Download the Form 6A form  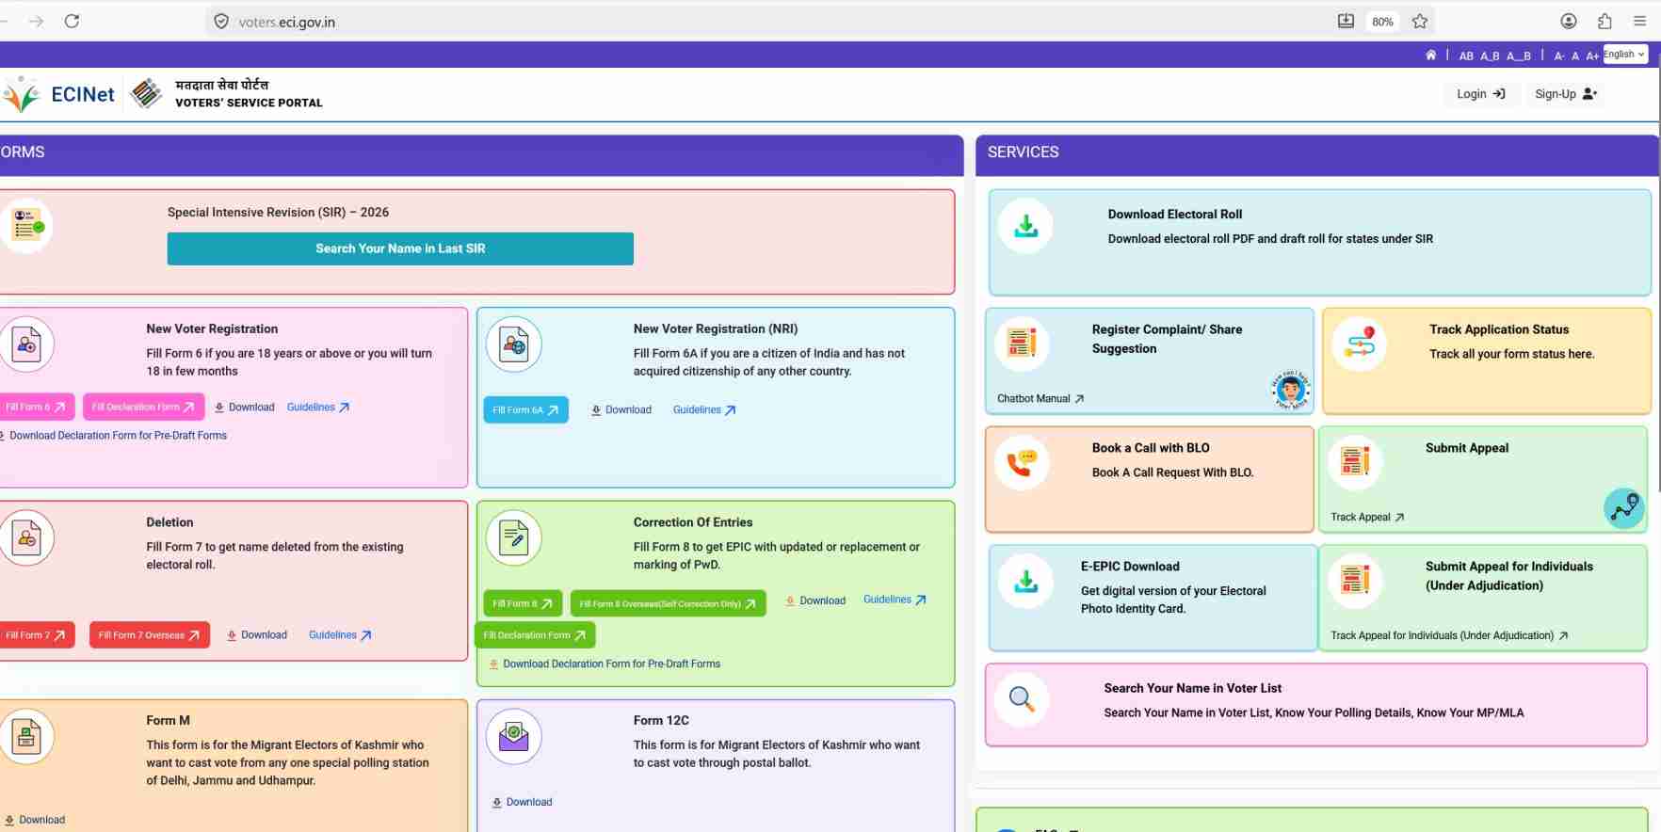click(621, 410)
